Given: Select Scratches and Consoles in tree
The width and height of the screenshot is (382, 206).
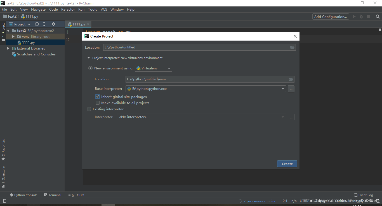Looking at the screenshot, I should [x=35, y=54].
